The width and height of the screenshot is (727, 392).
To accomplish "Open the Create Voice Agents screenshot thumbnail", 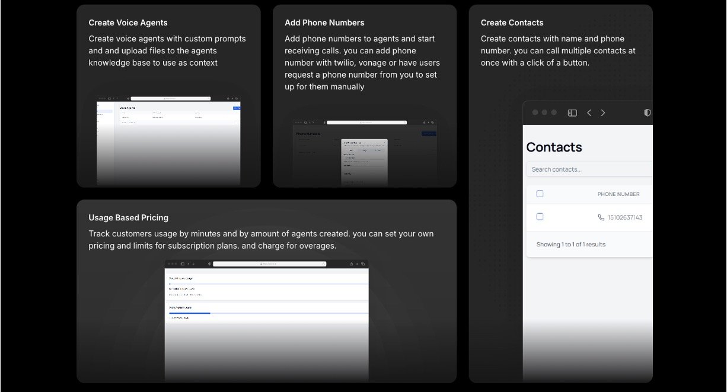I will [x=168, y=142].
